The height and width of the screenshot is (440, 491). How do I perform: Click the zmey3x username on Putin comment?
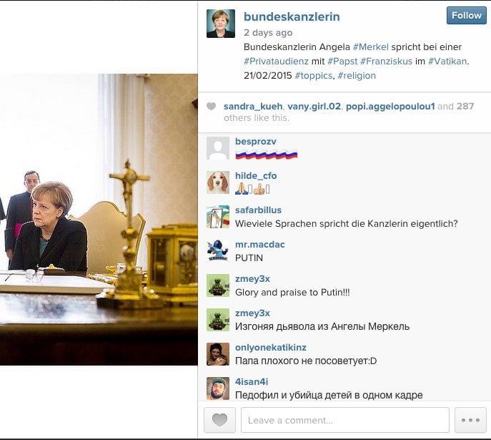[252, 278]
